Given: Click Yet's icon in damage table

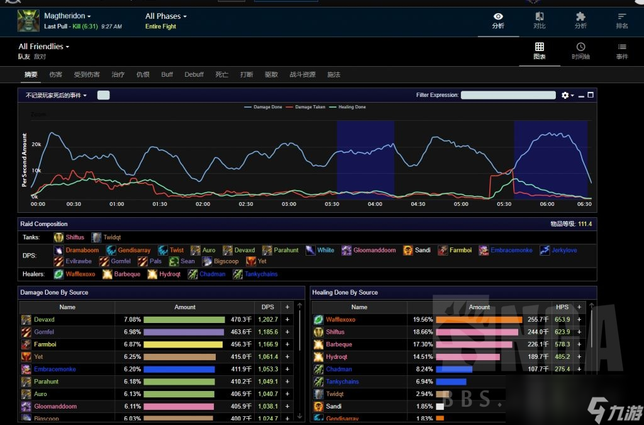Looking at the screenshot, I should click(x=26, y=356).
